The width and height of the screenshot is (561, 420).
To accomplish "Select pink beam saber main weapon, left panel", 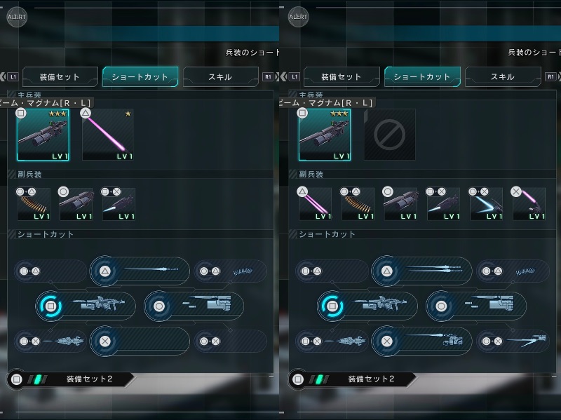I will 108,135.
